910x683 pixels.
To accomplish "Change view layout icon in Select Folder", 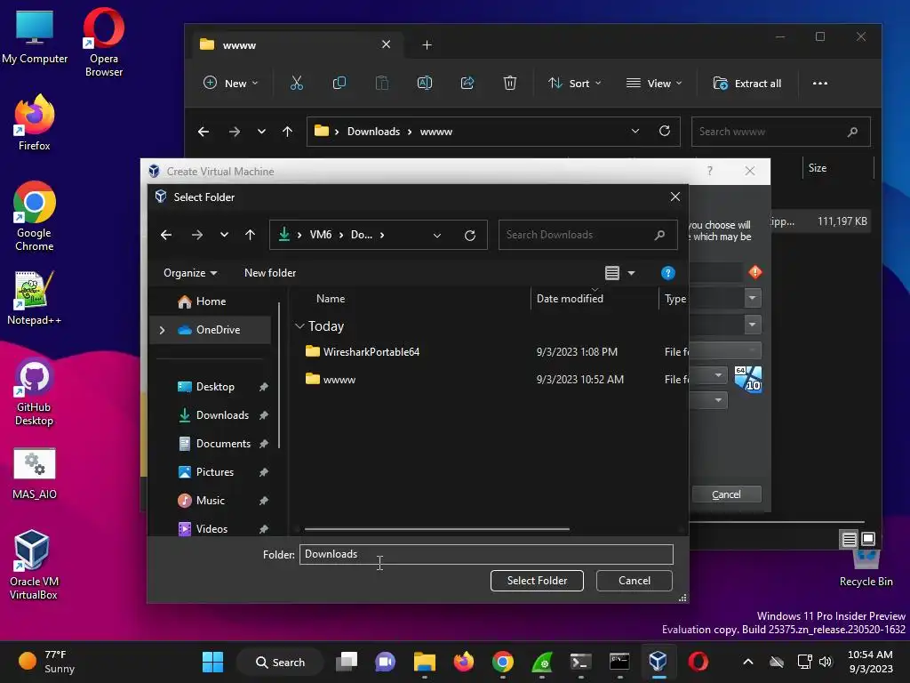I will point(612,273).
